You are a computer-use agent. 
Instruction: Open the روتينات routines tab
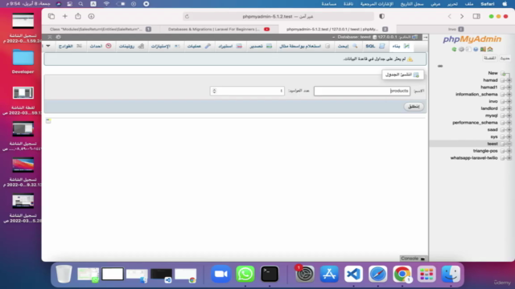(x=131, y=47)
